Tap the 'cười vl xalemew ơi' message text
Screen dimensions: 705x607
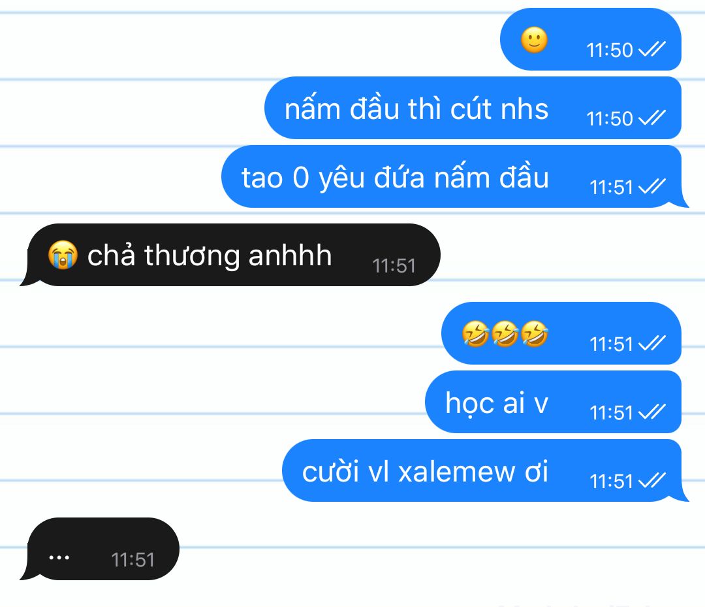point(425,472)
